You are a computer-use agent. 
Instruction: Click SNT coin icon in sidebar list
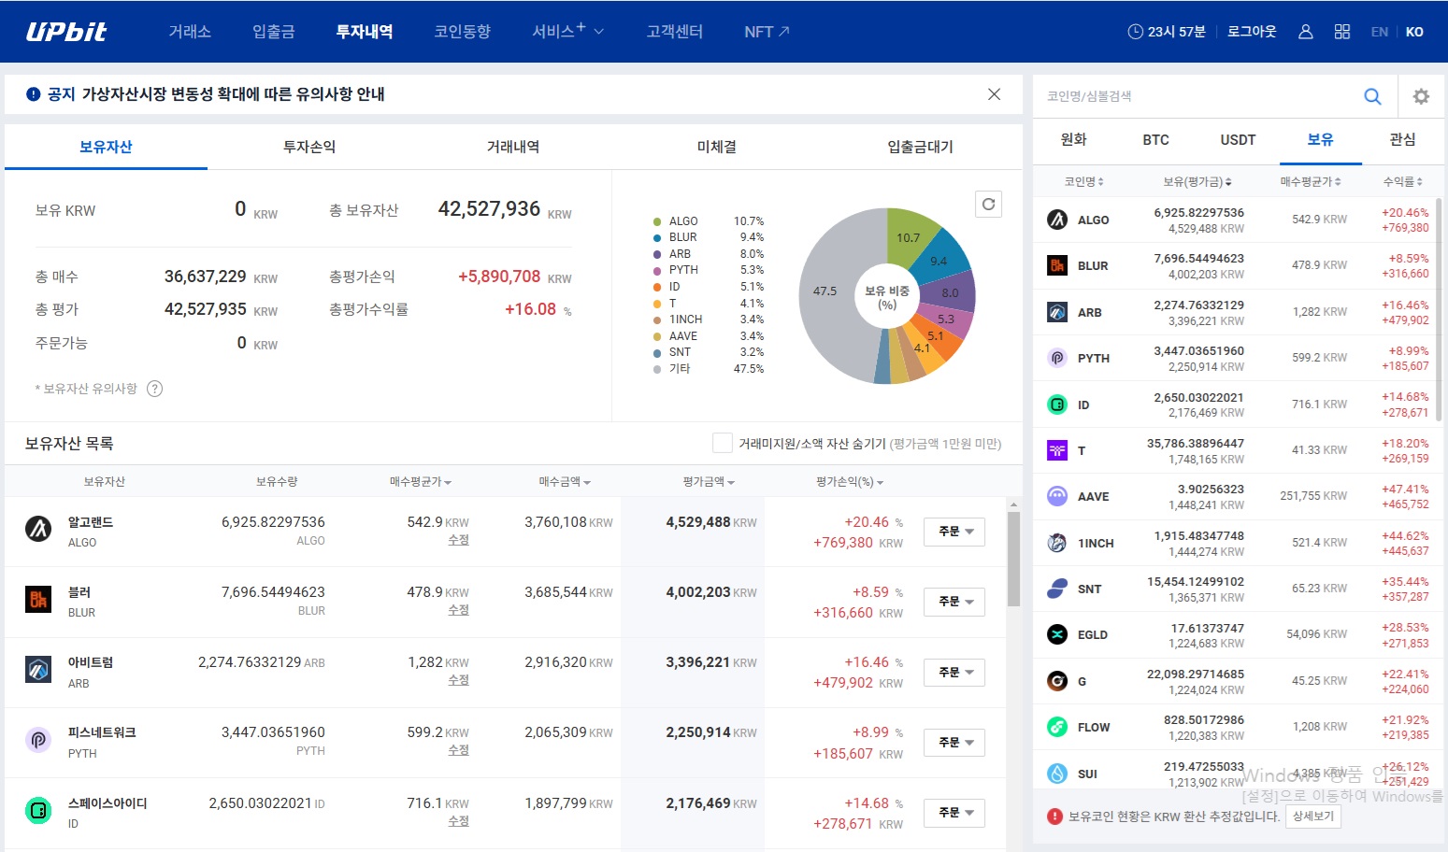[x=1057, y=589]
